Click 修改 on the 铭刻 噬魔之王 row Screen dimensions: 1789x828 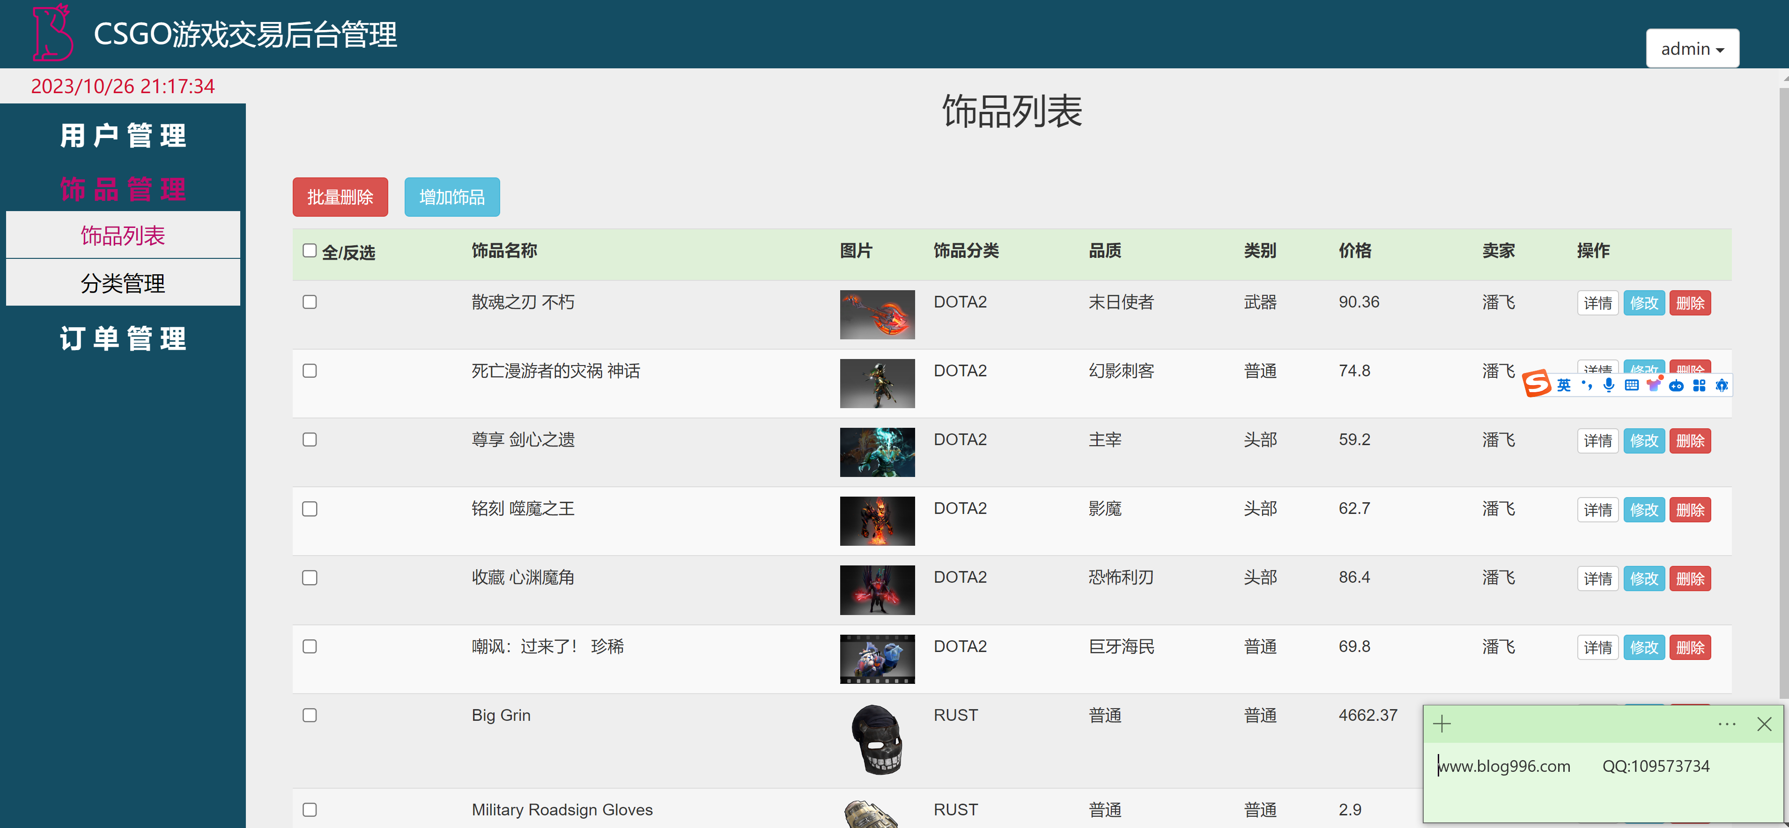click(1644, 509)
